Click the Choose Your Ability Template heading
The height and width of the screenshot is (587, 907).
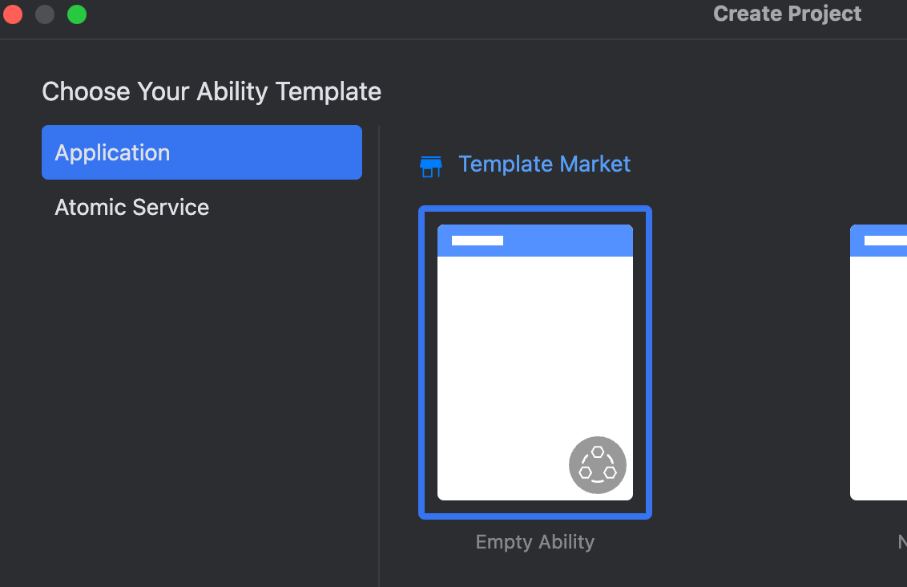pyautogui.click(x=212, y=91)
